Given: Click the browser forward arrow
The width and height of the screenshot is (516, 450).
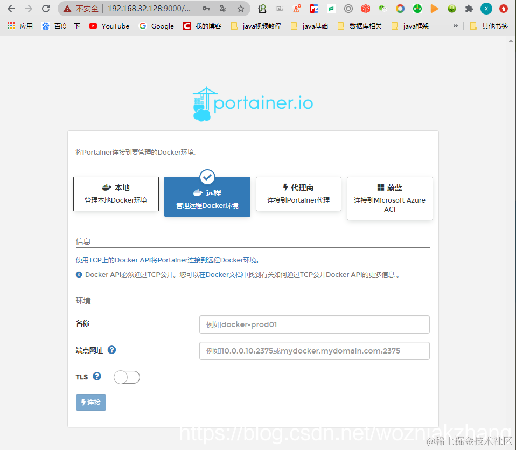Looking at the screenshot, I should [x=29, y=9].
